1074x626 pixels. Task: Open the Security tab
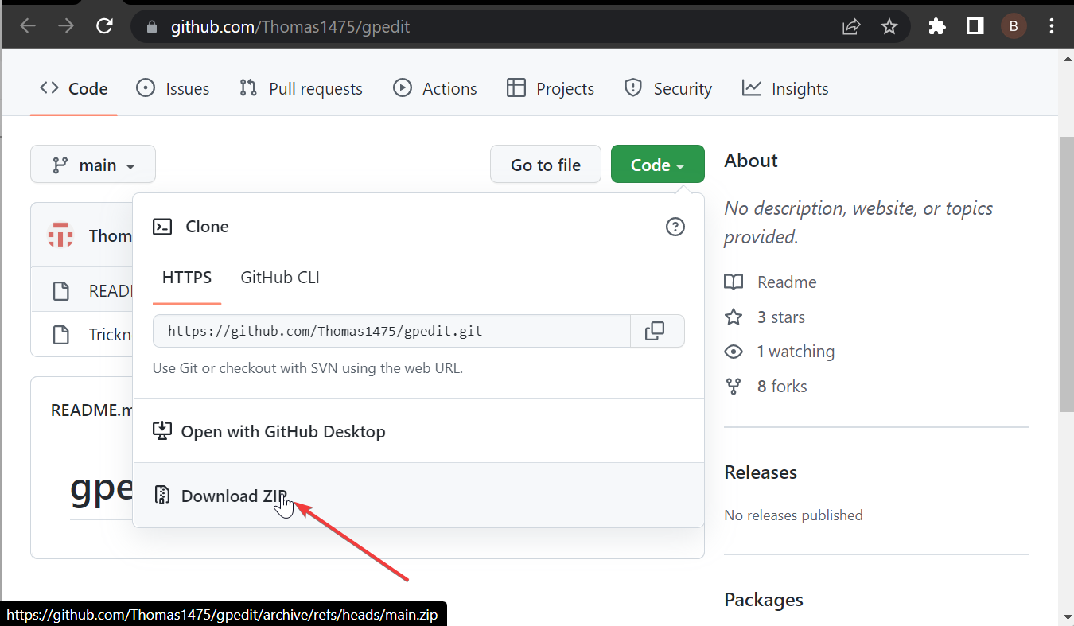668,89
